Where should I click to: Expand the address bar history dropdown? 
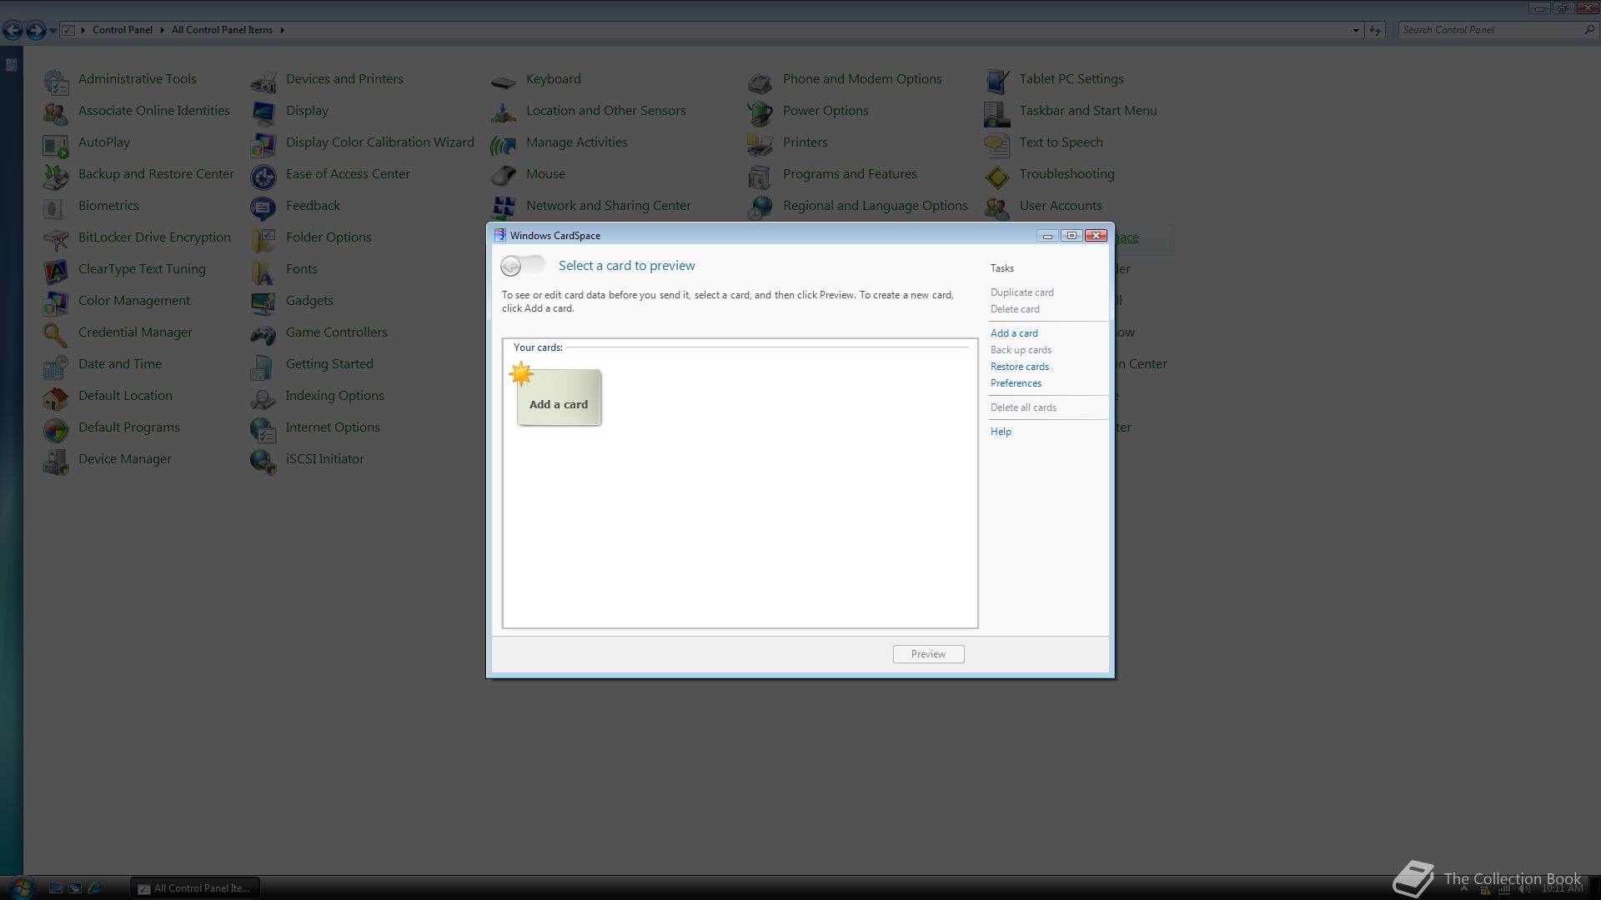click(1356, 30)
